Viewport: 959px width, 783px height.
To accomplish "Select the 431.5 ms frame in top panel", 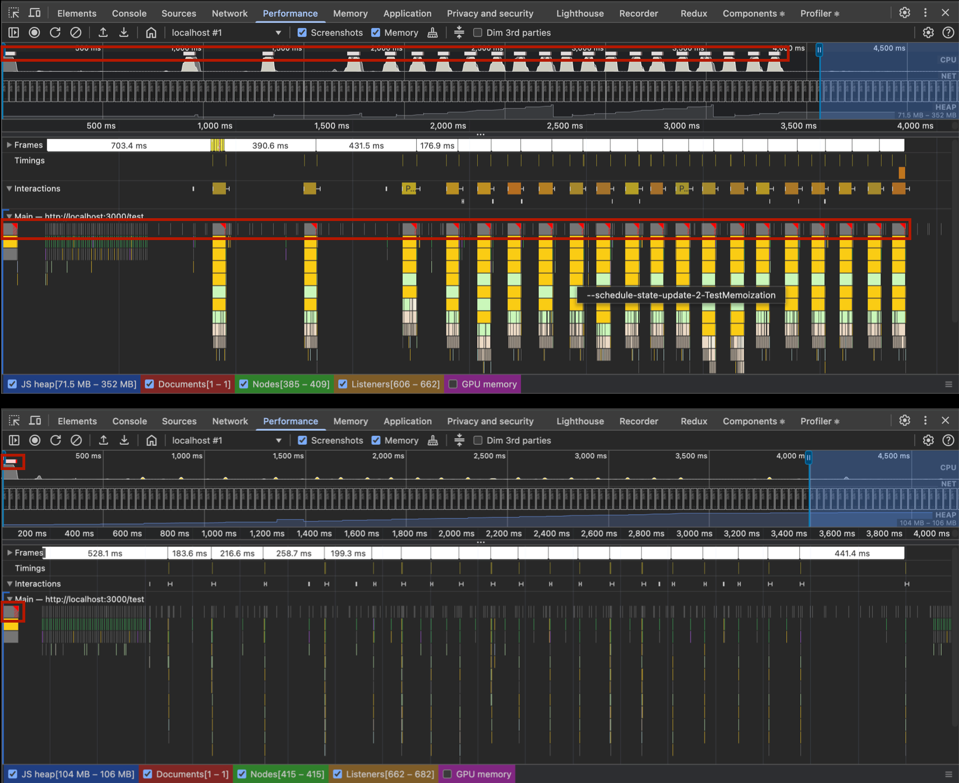I will tap(366, 145).
